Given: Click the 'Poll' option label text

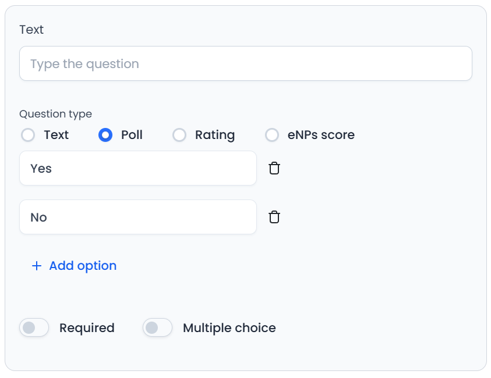Looking at the screenshot, I should (x=132, y=135).
